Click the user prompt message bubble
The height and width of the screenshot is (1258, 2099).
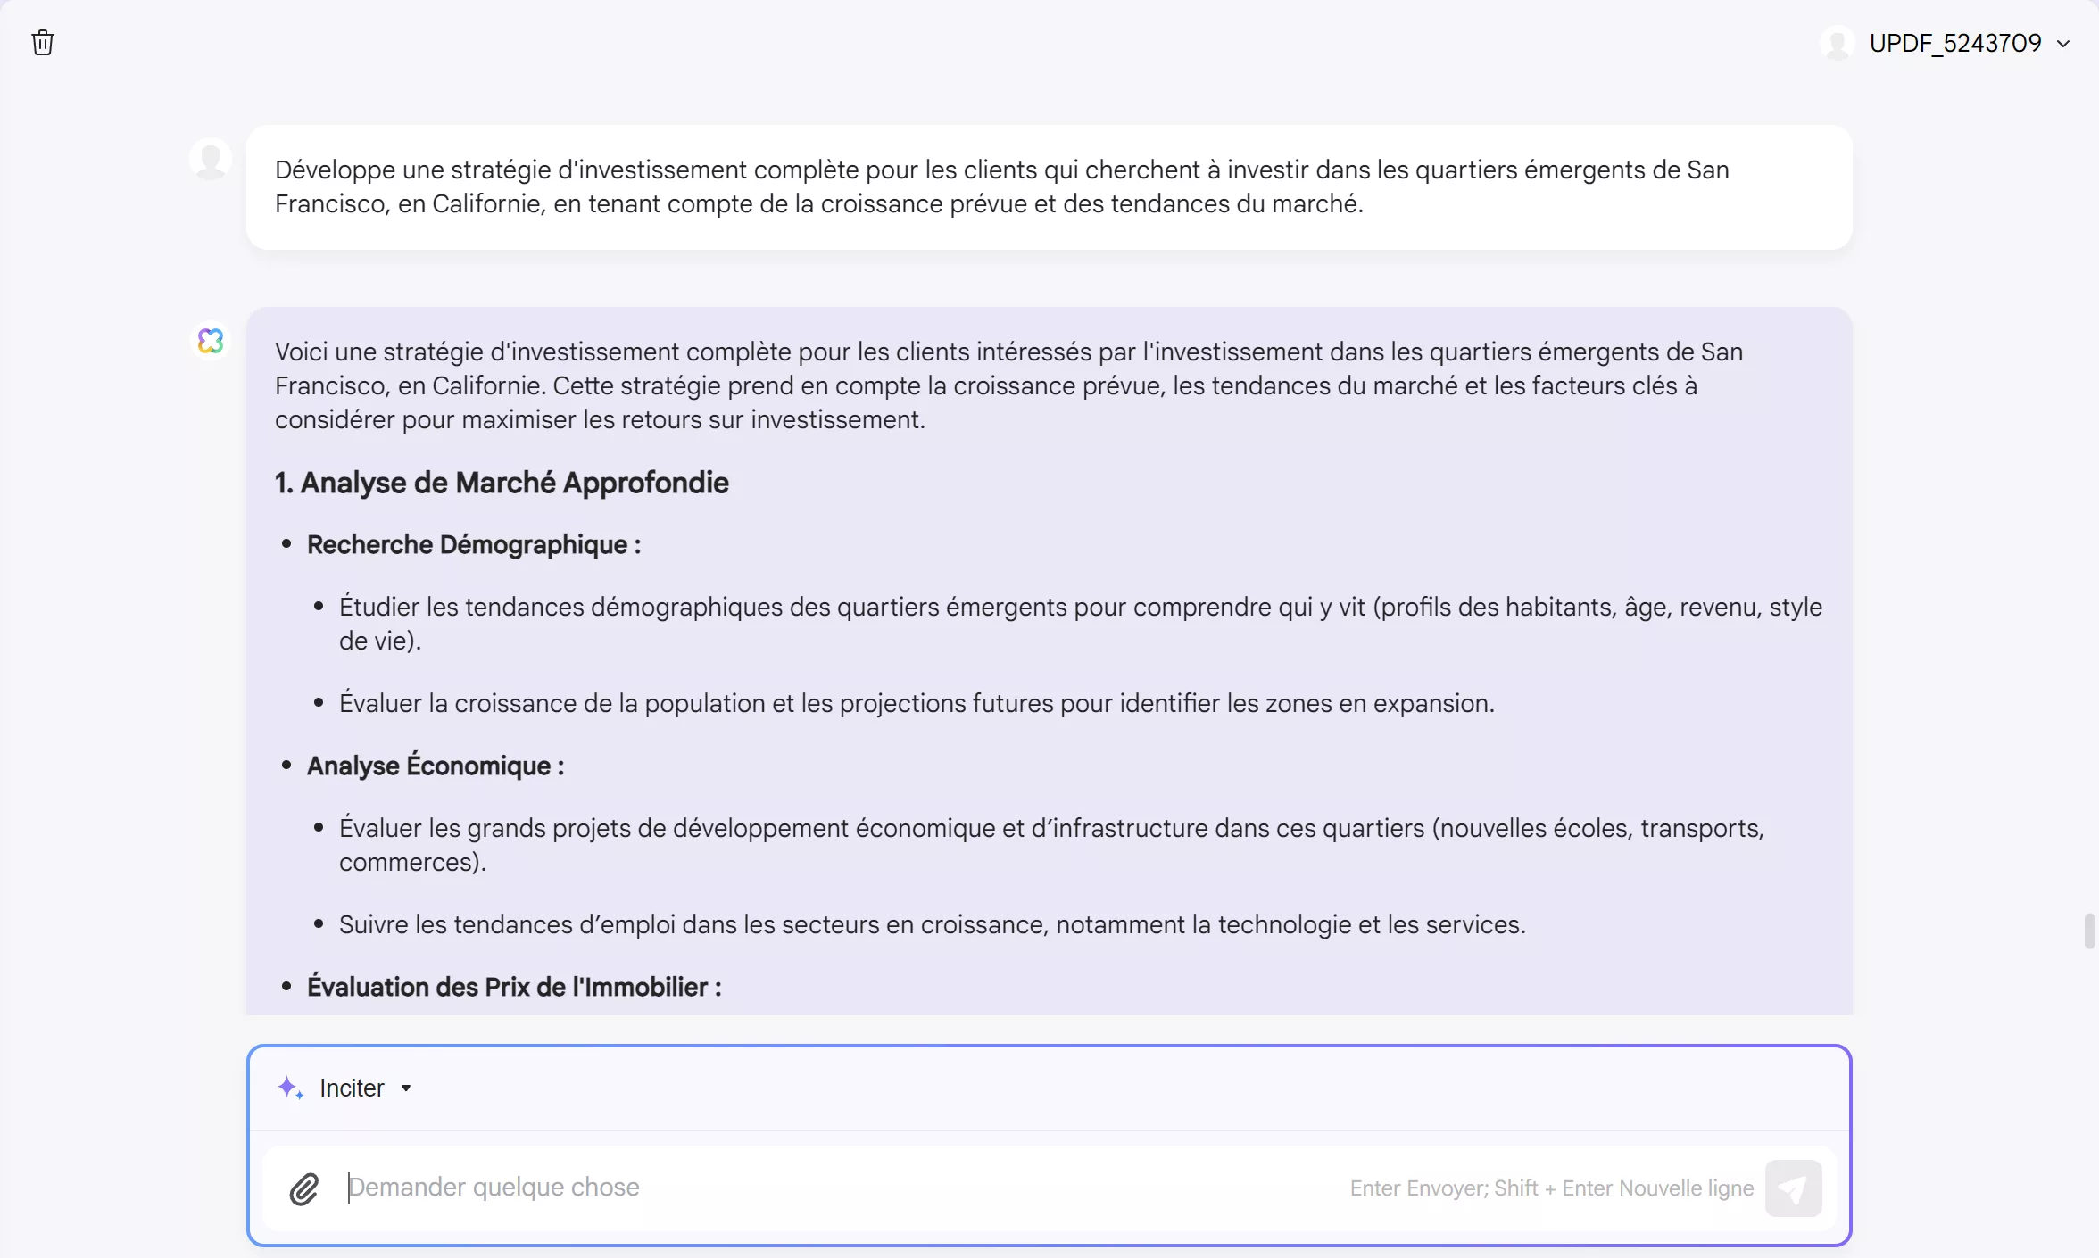point(1049,187)
